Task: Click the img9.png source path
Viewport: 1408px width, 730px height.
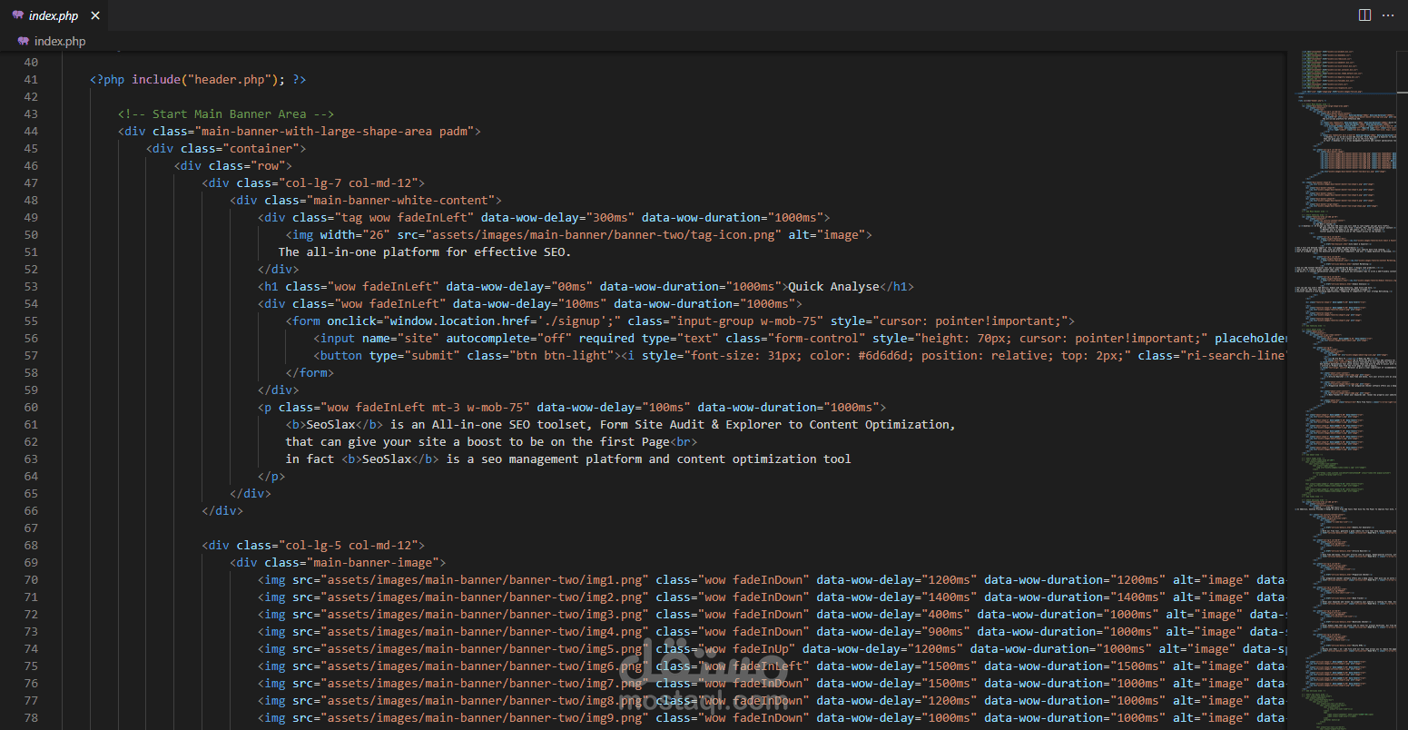Action: 485,717
